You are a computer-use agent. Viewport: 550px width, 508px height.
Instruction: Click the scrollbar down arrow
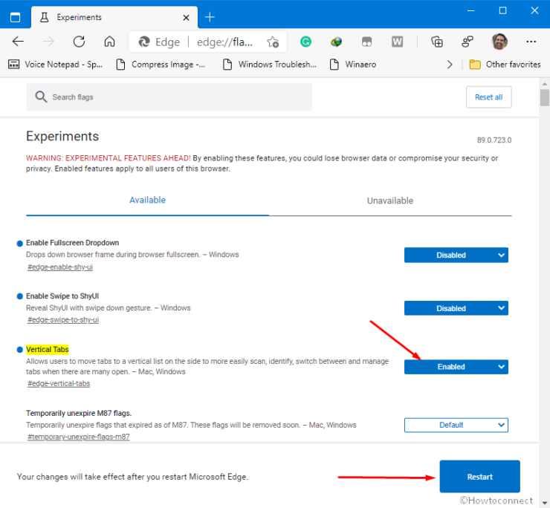[x=544, y=503]
